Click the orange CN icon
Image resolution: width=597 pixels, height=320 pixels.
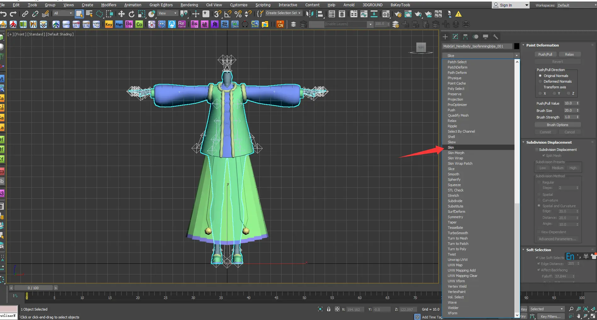click(280, 24)
